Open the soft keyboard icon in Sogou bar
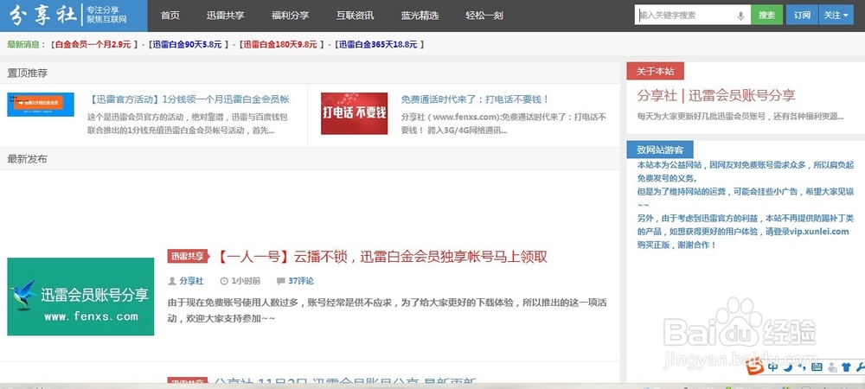 coord(817,367)
